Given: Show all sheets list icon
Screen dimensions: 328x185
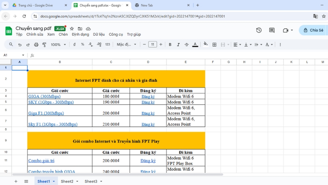Looking at the screenshot, I should click(26, 181).
